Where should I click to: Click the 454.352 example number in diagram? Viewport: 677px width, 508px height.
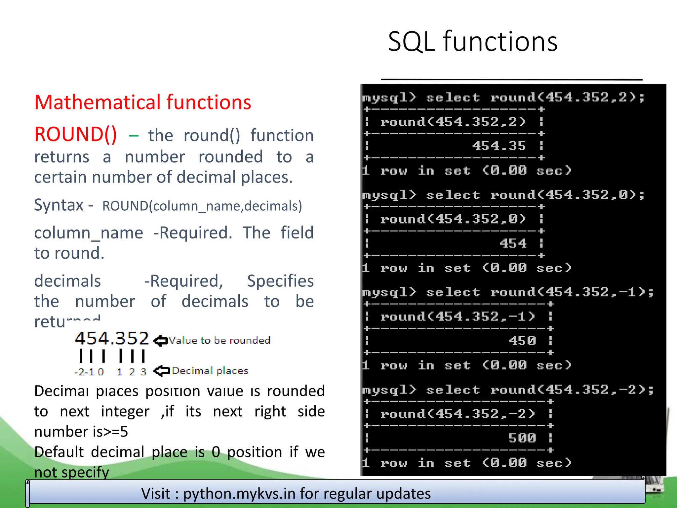coord(112,338)
